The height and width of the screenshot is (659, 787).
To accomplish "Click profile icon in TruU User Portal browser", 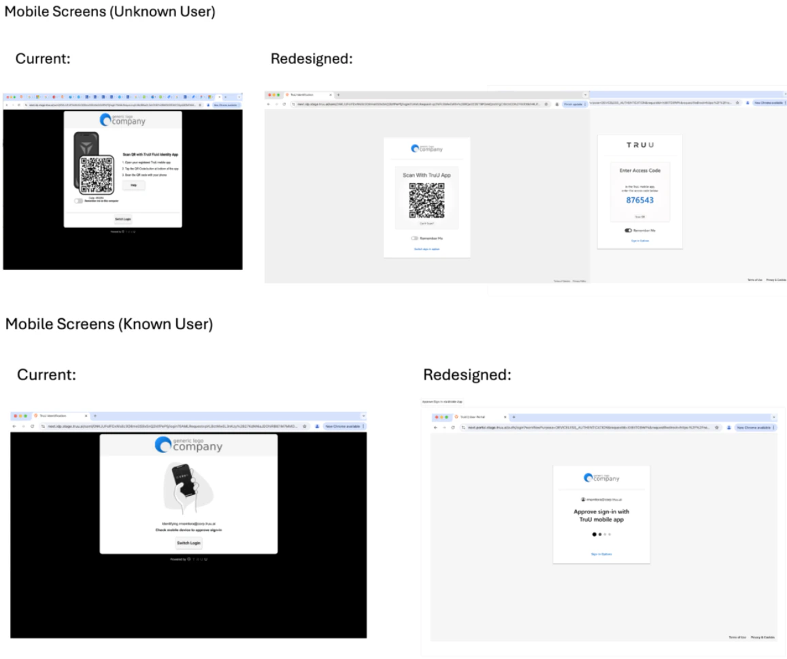I will (x=729, y=428).
